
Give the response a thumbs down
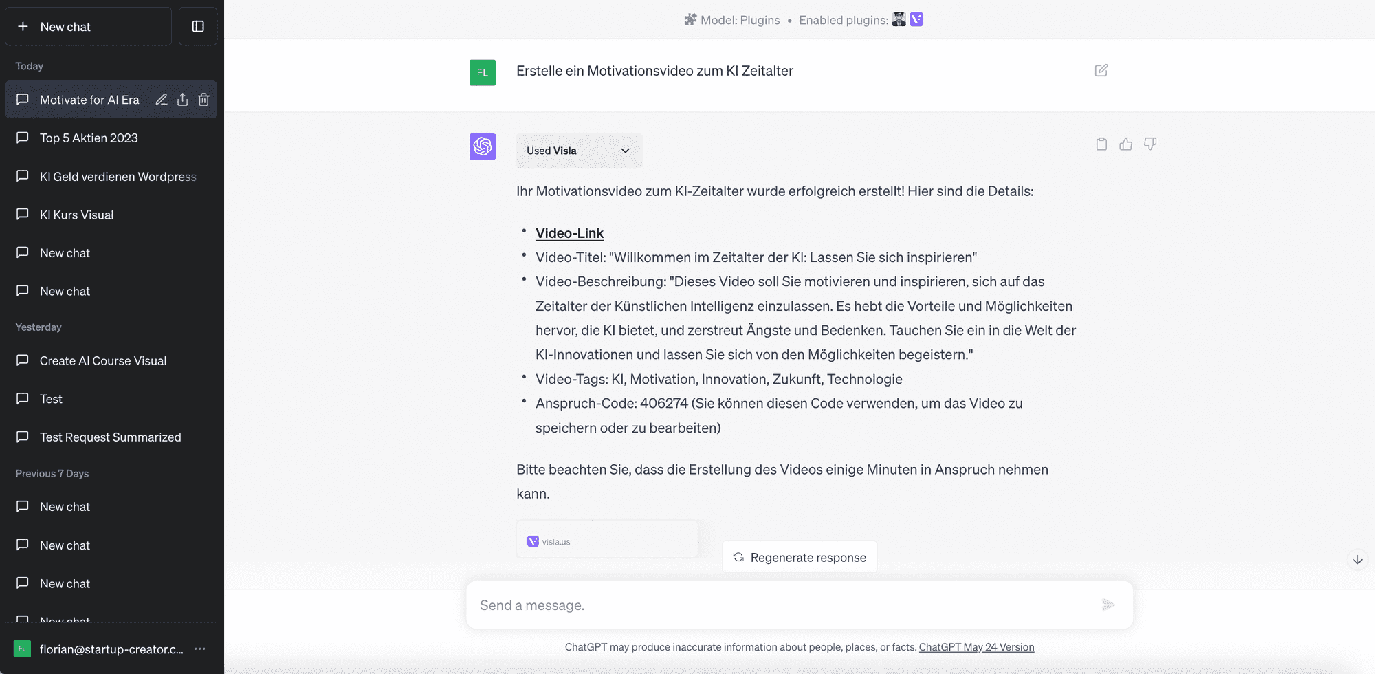pyautogui.click(x=1150, y=144)
